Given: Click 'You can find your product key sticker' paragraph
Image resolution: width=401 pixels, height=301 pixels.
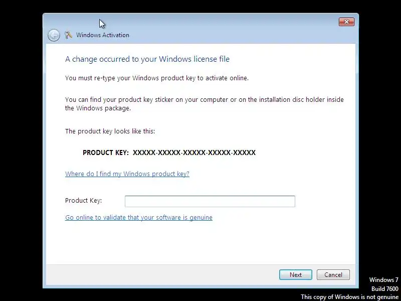Looking at the screenshot, I should [x=205, y=104].
